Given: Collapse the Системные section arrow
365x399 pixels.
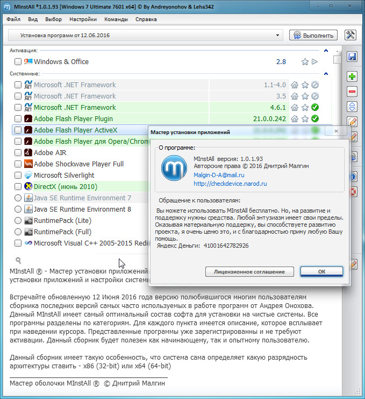Looking at the screenshot, I should [x=326, y=74].
